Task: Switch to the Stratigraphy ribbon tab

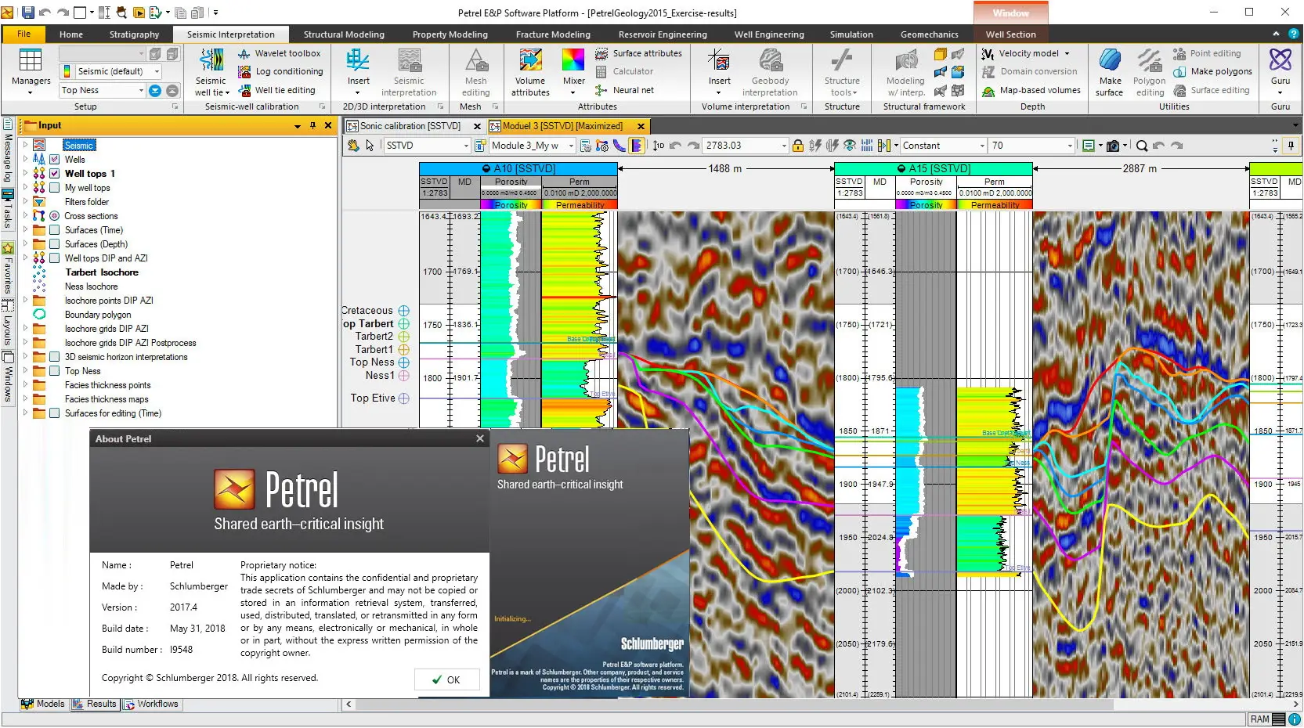Action: click(x=134, y=34)
